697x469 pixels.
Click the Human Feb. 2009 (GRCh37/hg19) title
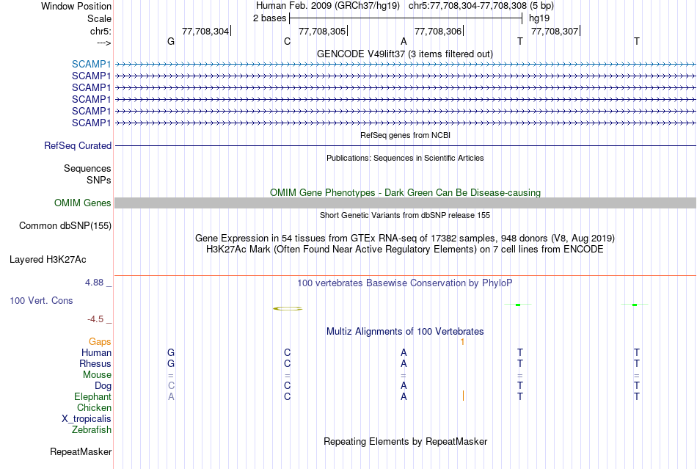pos(328,6)
